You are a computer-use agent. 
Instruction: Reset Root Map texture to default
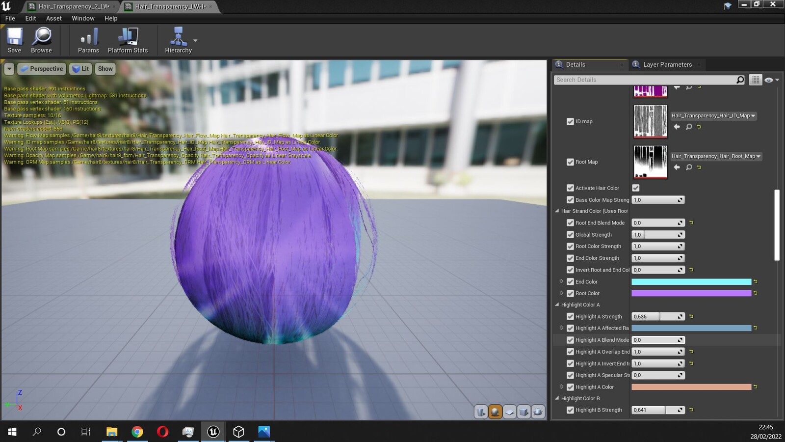tap(699, 167)
